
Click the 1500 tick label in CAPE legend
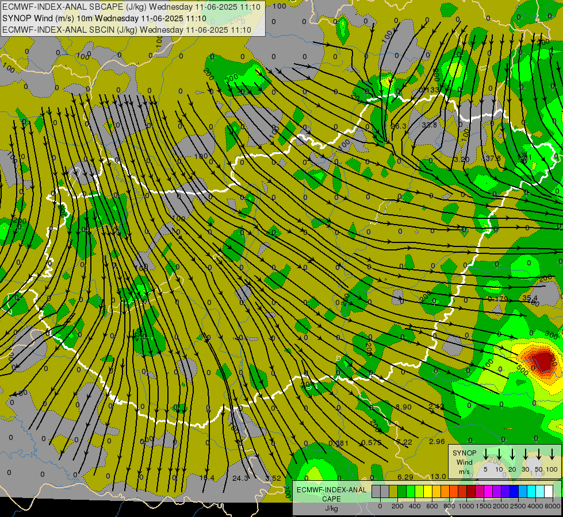483,506
